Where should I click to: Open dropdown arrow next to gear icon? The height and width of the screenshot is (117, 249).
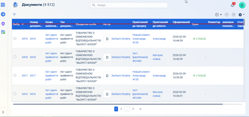click(244, 15)
